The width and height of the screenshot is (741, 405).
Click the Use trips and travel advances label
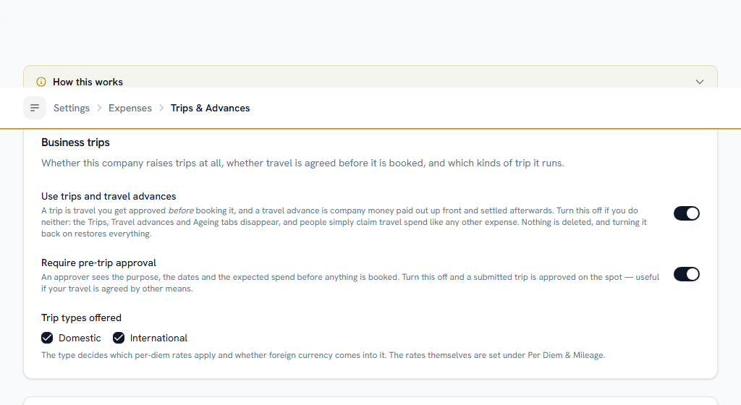point(109,197)
